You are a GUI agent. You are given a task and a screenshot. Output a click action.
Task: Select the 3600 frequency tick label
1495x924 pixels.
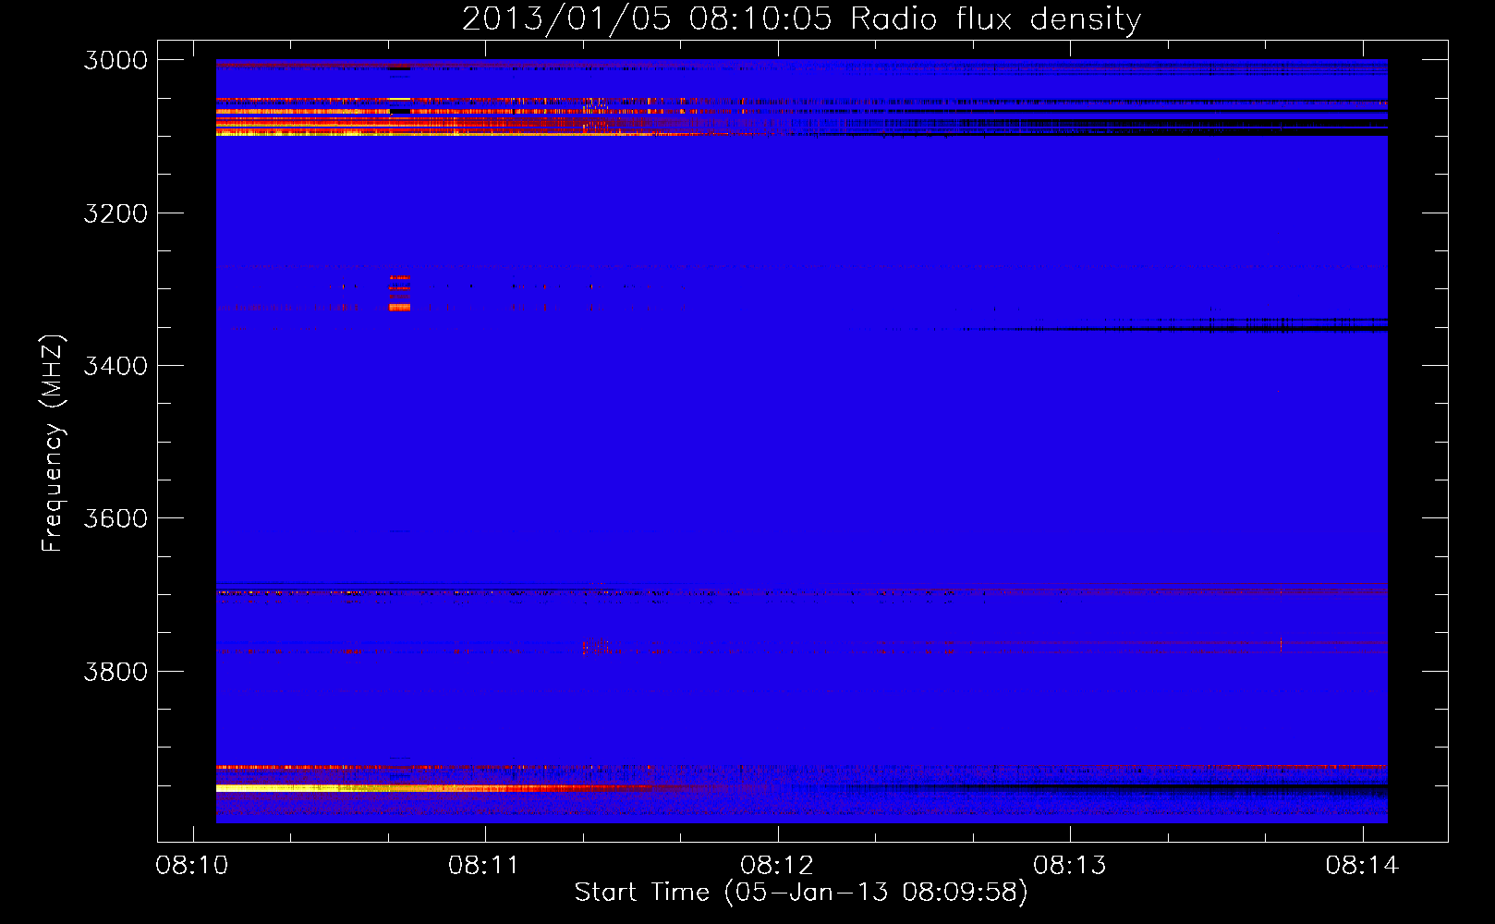115,518
